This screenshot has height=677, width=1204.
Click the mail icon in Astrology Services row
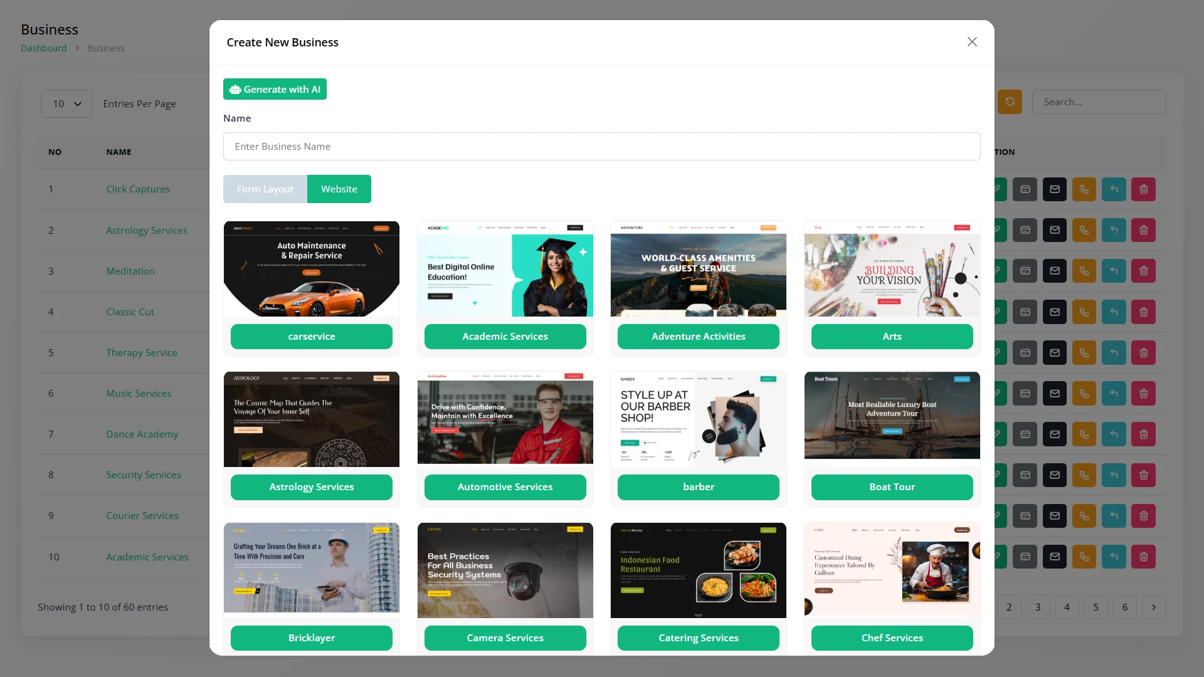pos(1055,230)
